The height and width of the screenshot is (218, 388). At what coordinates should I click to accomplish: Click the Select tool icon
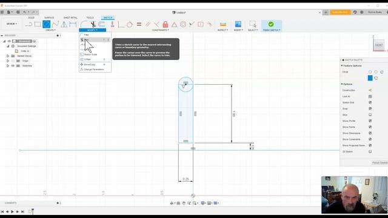coord(253,24)
